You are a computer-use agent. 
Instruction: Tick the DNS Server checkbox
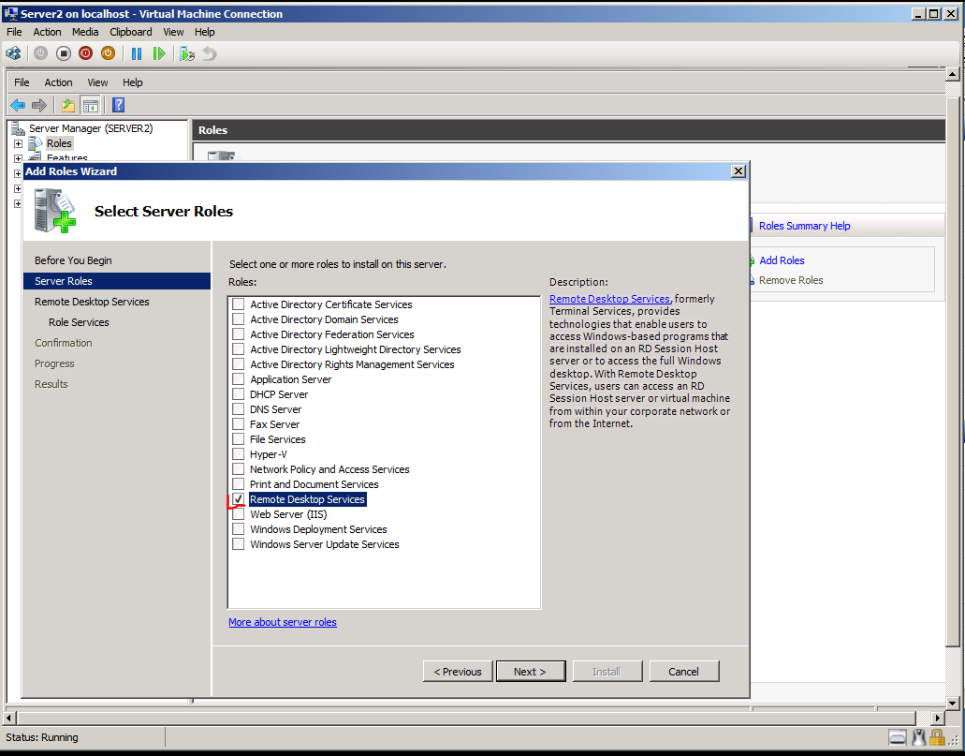click(x=238, y=408)
